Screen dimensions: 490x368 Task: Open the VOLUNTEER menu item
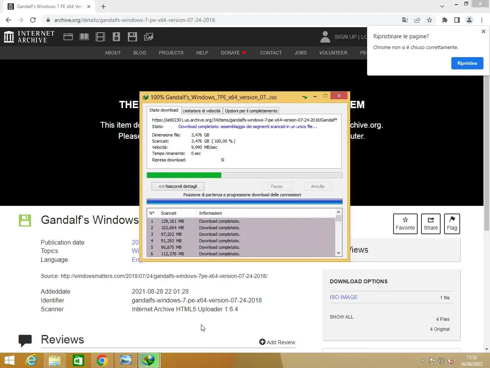[x=333, y=53]
